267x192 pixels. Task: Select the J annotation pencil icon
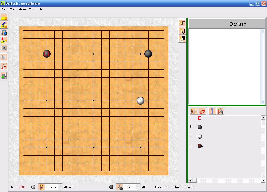pyautogui.click(x=182, y=31)
